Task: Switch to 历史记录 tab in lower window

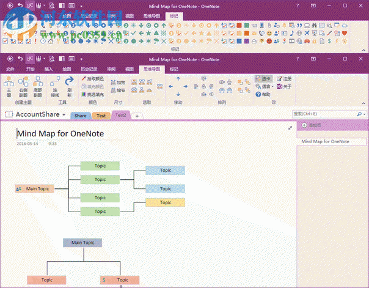Action: (89, 69)
